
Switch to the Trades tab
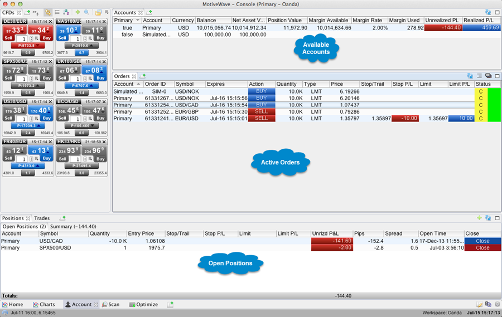41,218
